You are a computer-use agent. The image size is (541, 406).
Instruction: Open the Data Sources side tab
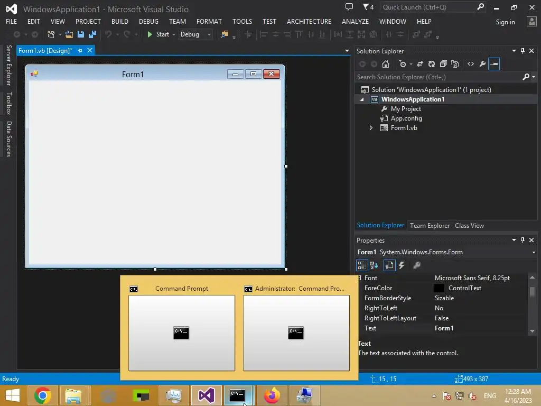tap(9, 139)
